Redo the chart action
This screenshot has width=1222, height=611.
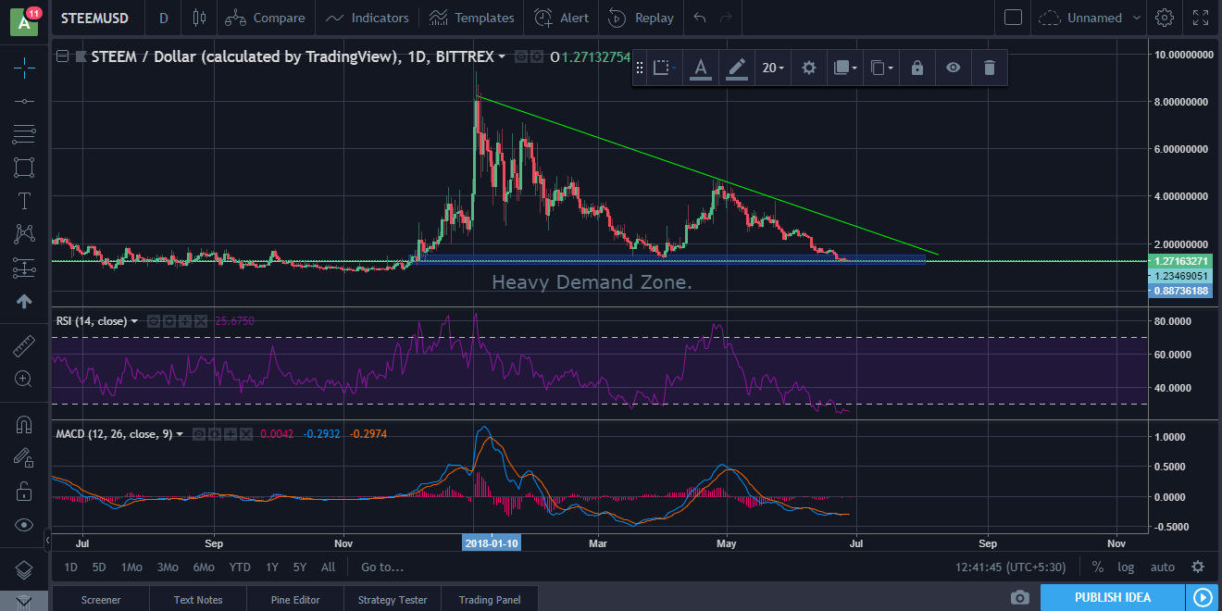click(727, 18)
